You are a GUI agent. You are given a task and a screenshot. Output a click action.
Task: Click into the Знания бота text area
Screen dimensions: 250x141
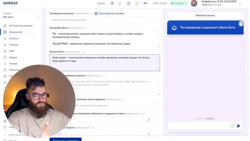coord(105,63)
